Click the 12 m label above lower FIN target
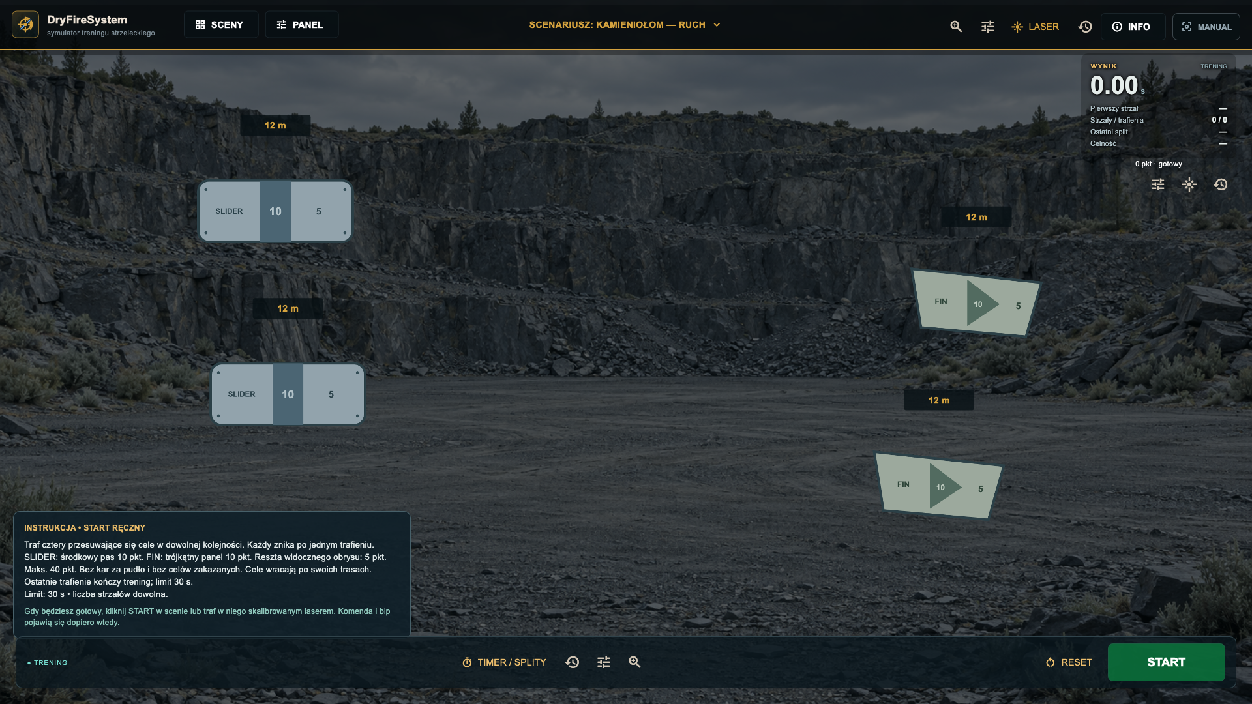The height and width of the screenshot is (704, 1252). (939, 400)
